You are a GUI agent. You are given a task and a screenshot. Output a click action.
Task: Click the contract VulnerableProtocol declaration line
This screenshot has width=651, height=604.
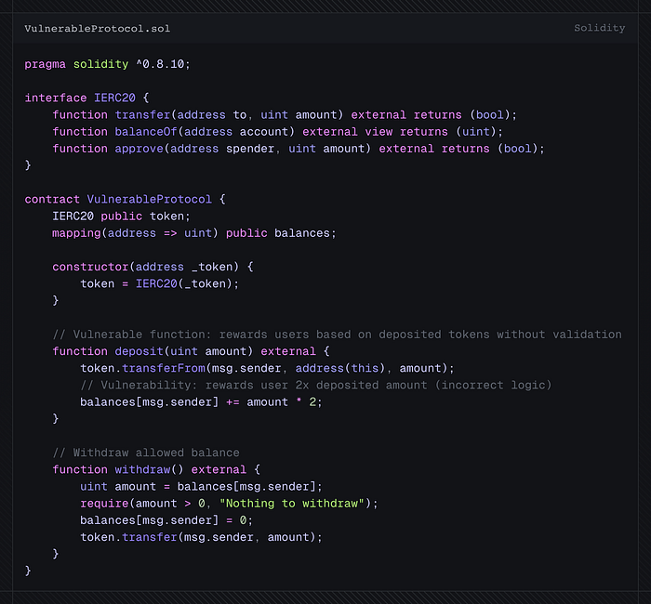click(x=125, y=200)
